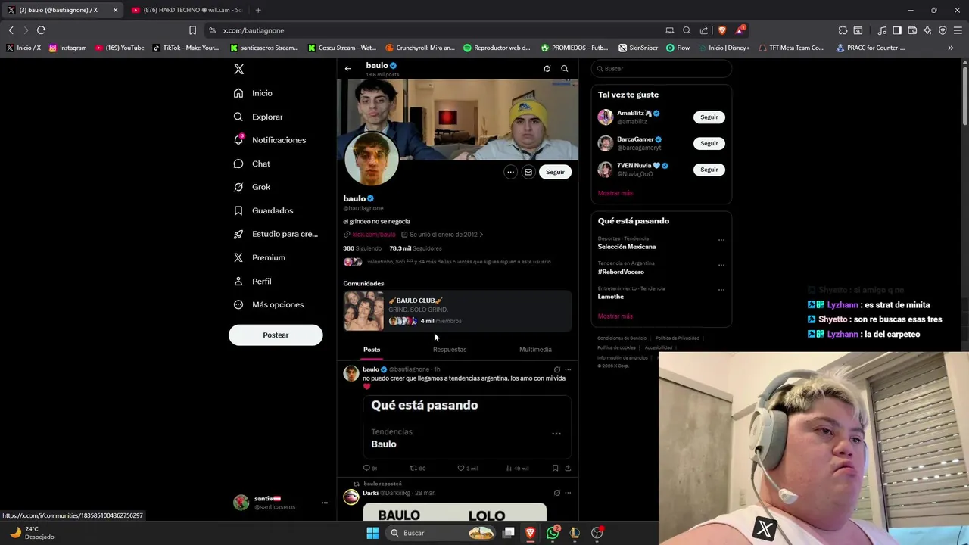Viewport: 969px width, 545px height.
Task: Show more bookmarks with the chevron
Action: tap(950, 48)
